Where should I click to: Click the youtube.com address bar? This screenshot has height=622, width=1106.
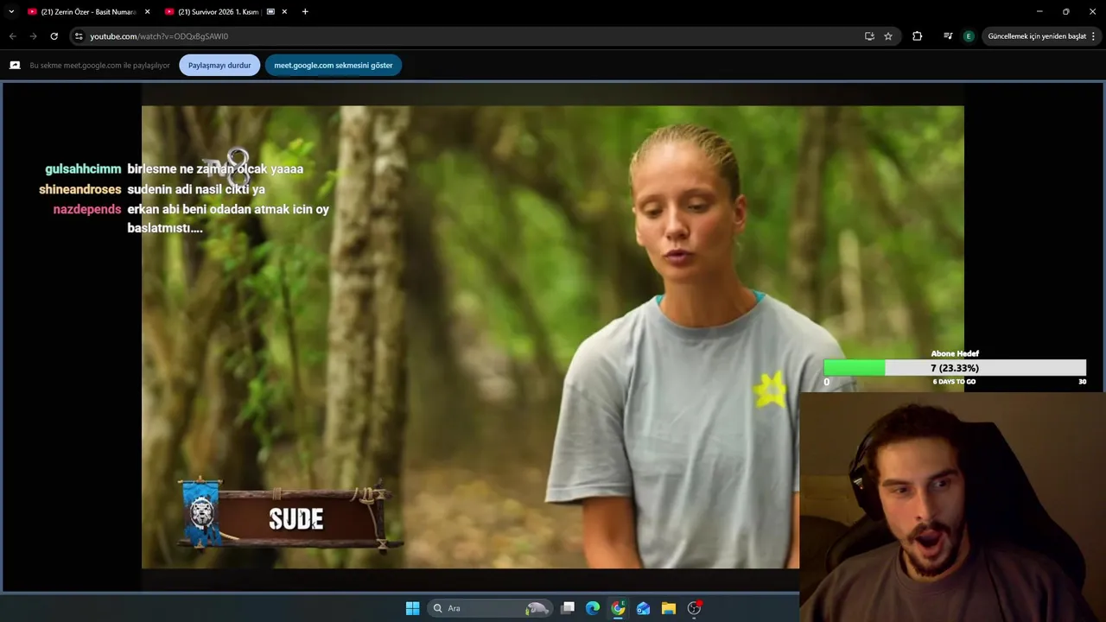(x=467, y=36)
